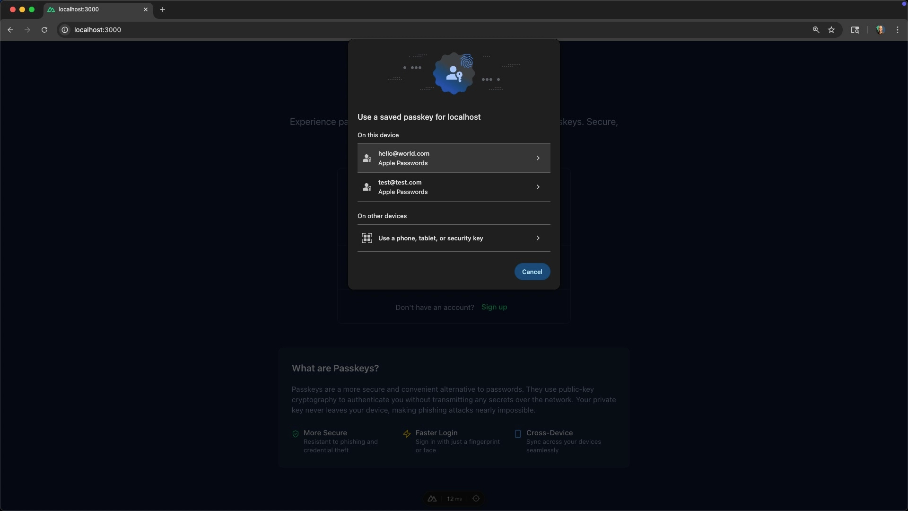The width and height of the screenshot is (908, 511).
Task: Click the zoom magnifier icon in toolbar
Action: [815, 29]
